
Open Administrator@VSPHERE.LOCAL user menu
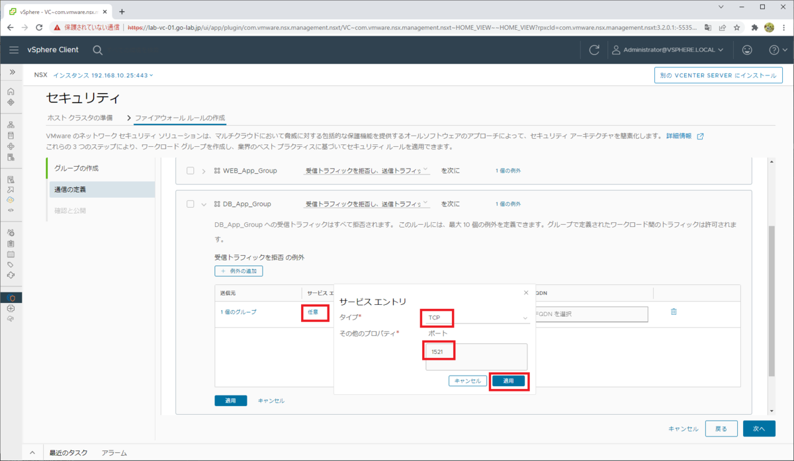point(667,50)
